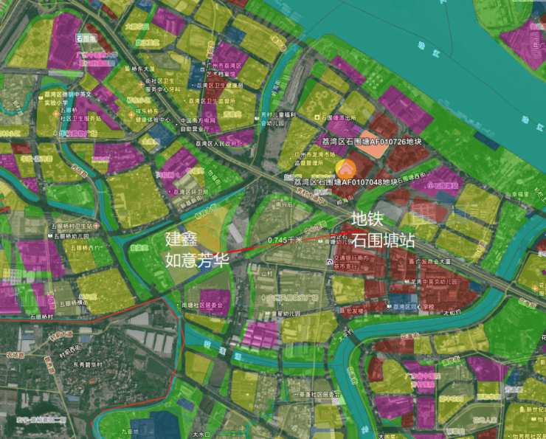Viewport: 546px width, 439px height.
Task: Click the 五眼桥西约 label
Action: (86, 248)
